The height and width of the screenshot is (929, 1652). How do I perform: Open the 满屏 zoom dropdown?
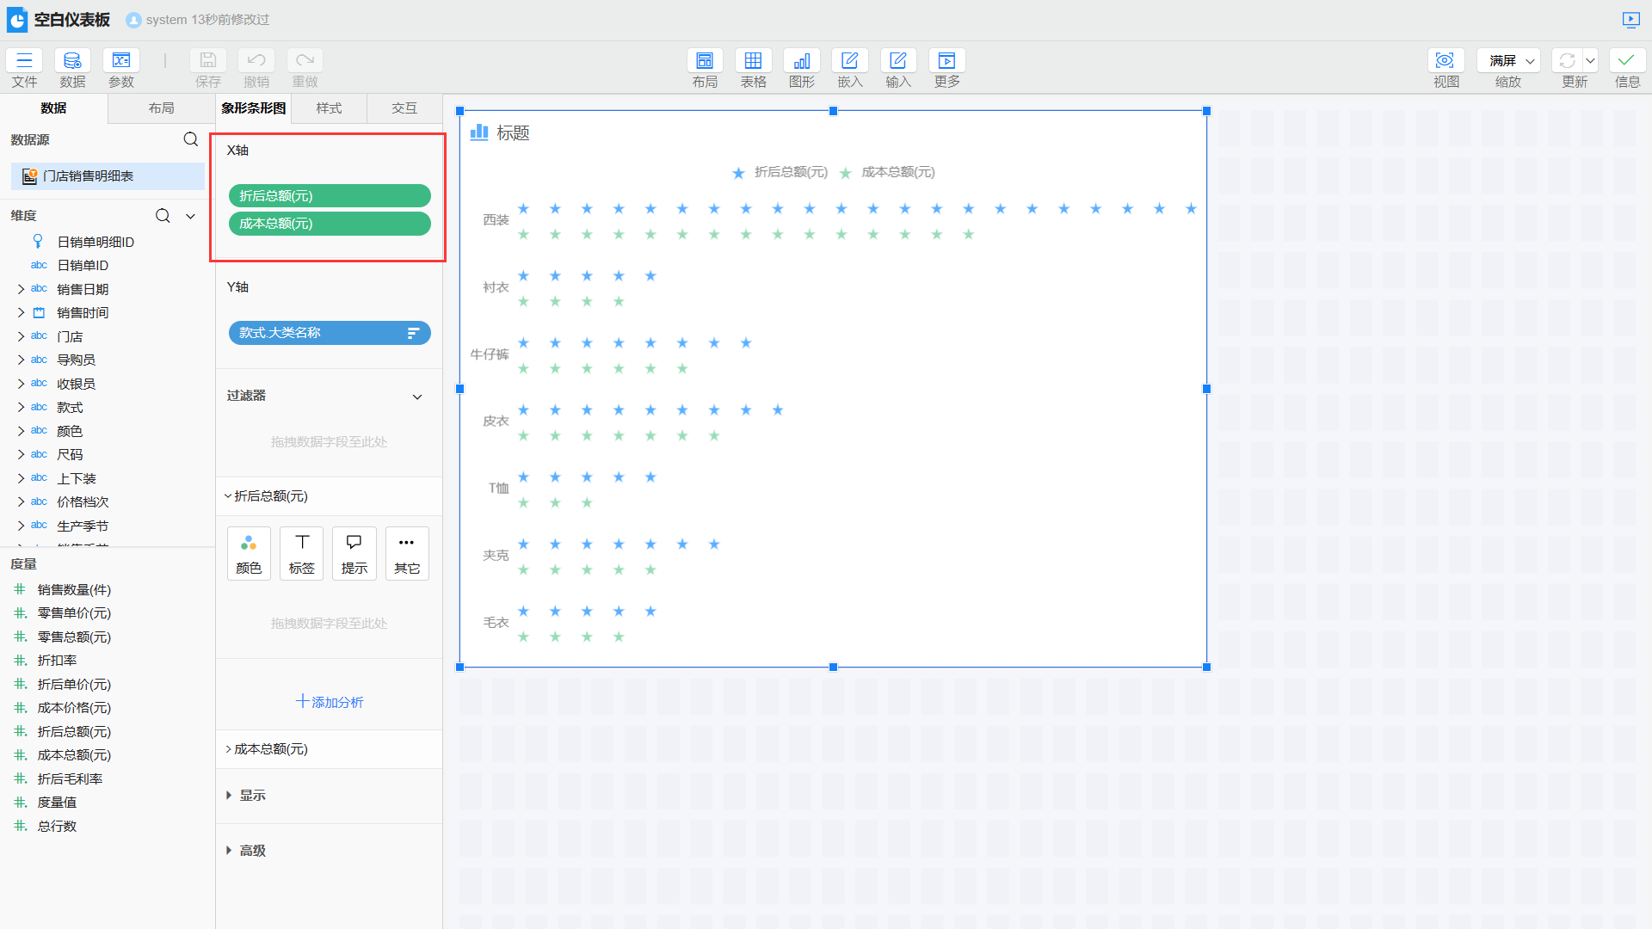pyautogui.click(x=1508, y=60)
